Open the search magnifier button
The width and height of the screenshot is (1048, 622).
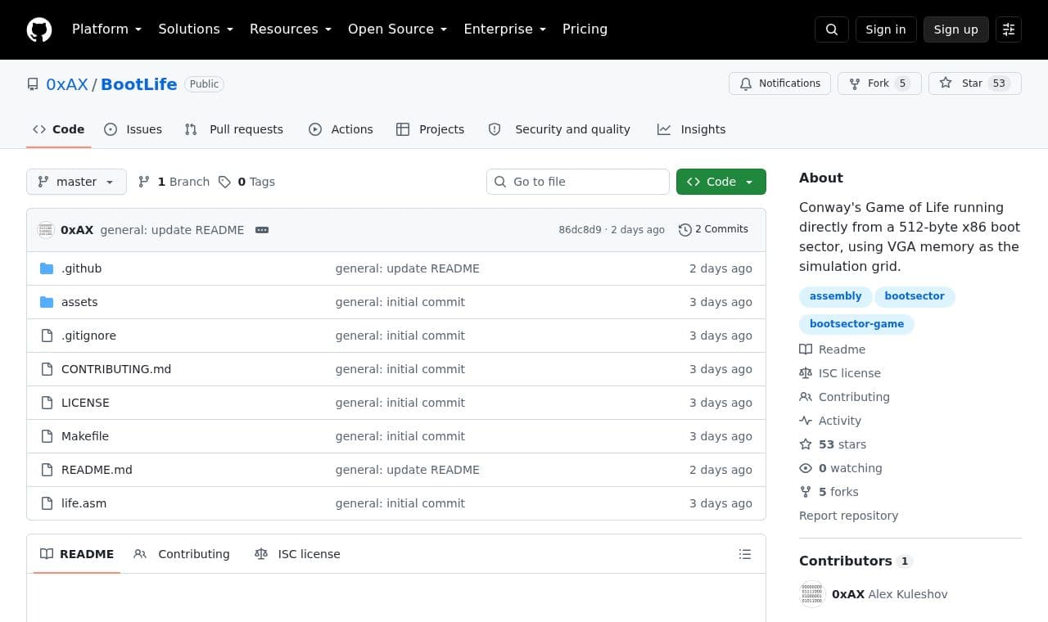pyautogui.click(x=832, y=29)
